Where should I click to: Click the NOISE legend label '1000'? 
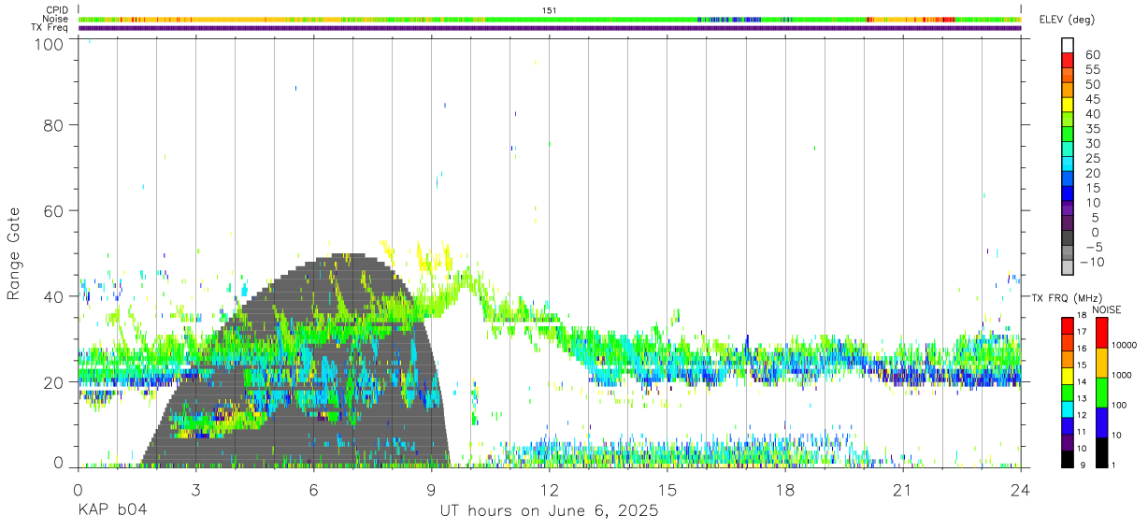click(x=1122, y=375)
